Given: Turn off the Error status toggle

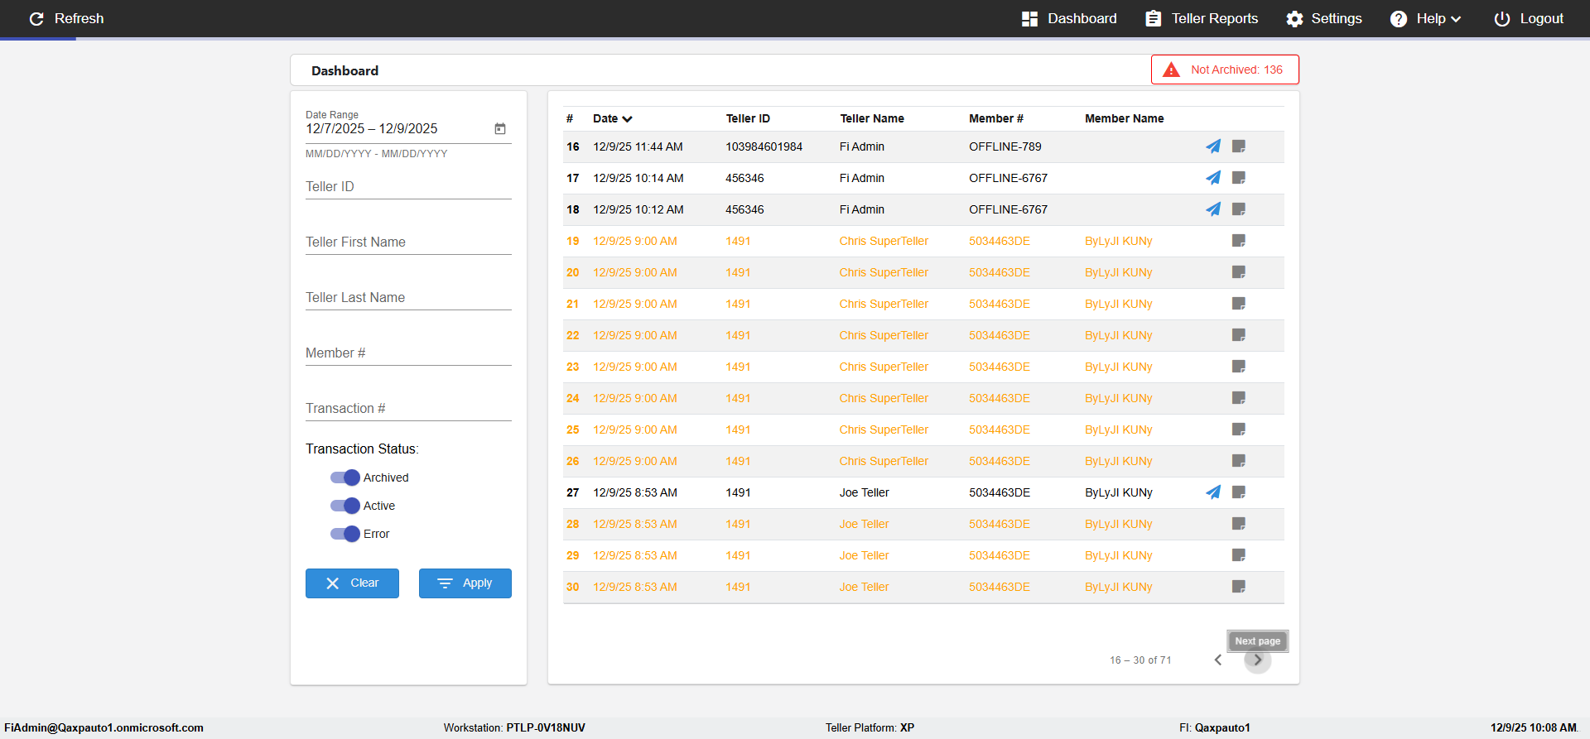Looking at the screenshot, I should (345, 534).
